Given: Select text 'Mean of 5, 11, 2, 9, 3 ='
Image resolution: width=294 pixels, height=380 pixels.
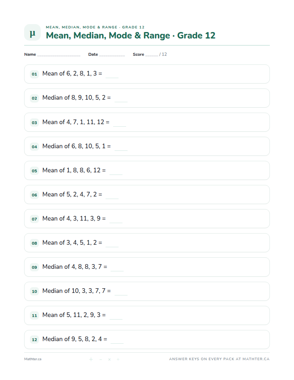Looking at the screenshot, I should tap(74, 315).
